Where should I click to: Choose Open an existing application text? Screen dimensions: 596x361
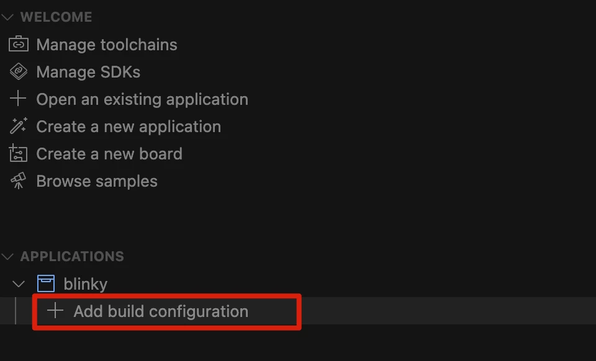tap(142, 99)
